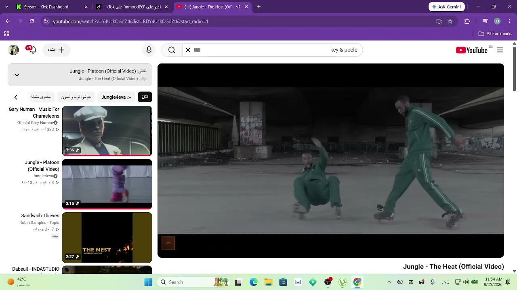This screenshot has width=517, height=290.
Task: Select the Jungle - The Heat tab
Action: coord(213,7)
